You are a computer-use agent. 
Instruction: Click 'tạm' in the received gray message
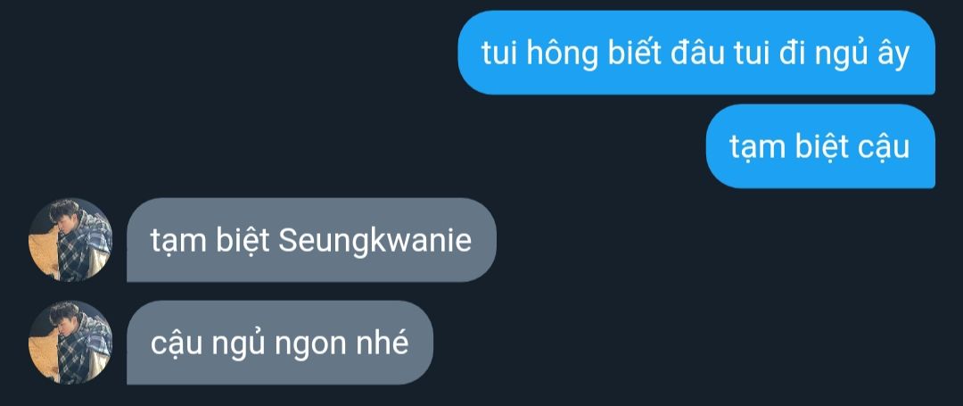pos(177,242)
